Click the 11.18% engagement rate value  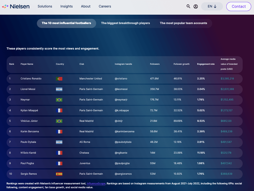pos(201,153)
